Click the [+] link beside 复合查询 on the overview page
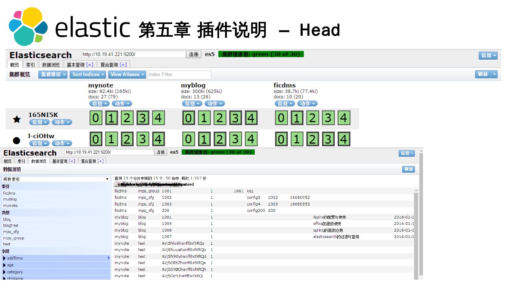 pyautogui.click(x=123, y=65)
